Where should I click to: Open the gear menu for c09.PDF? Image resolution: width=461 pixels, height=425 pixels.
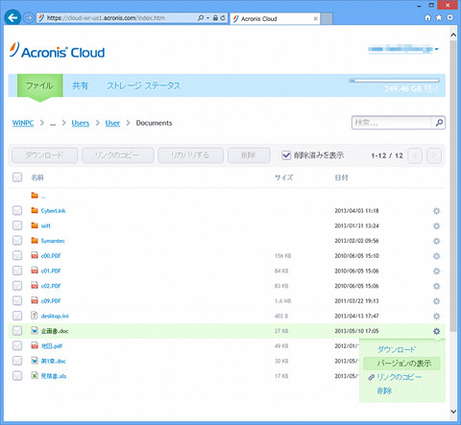click(x=436, y=301)
